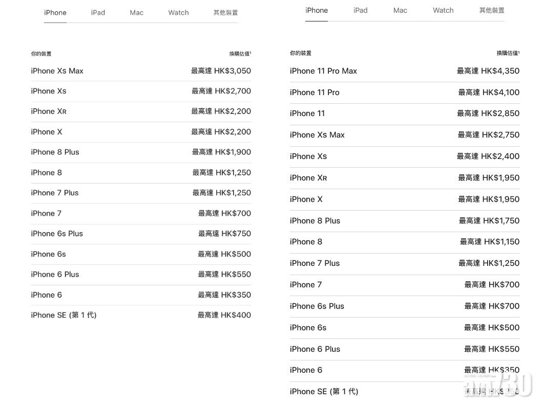Select iPhone 6s Plus at HK$700
Screen dimensions: 544x407
tap(317, 306)
